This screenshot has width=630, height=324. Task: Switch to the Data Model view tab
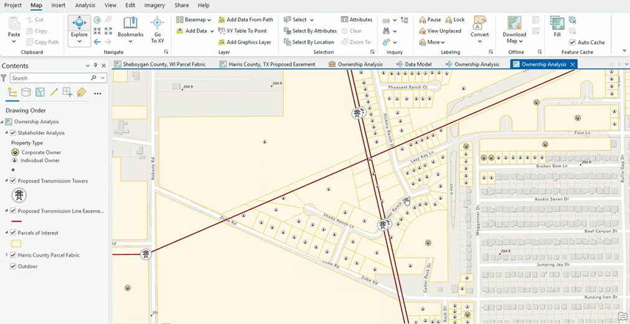pos(414,64)
